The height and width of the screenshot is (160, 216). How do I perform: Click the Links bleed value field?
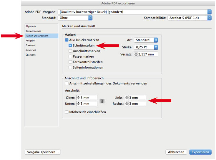137,98
